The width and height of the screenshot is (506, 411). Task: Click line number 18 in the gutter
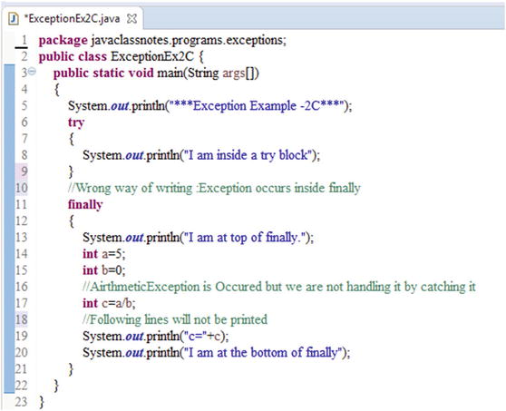(x=21, y=319)
